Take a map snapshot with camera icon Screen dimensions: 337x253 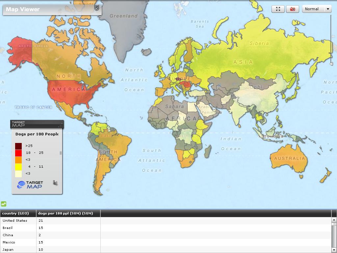click(x=292, y=9)
